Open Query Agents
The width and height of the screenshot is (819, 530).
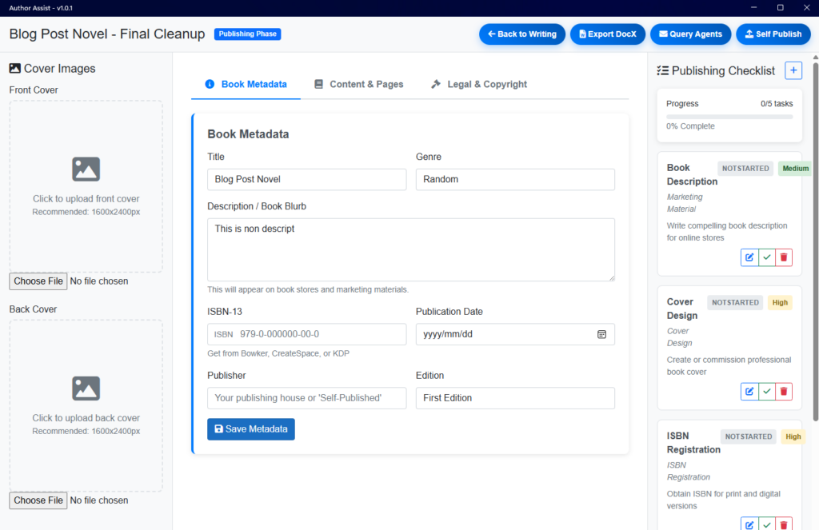[690, 34]
